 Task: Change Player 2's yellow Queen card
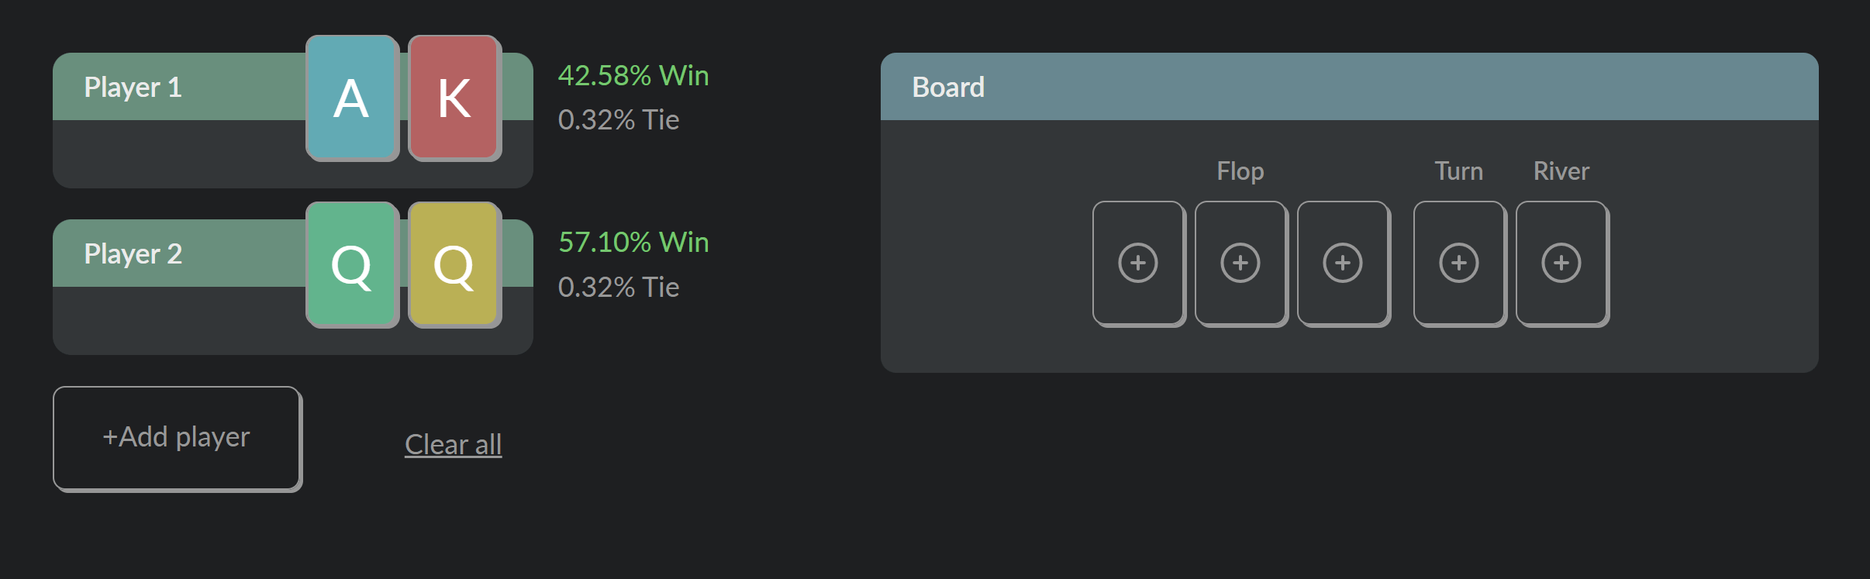(x=454, y=264)
